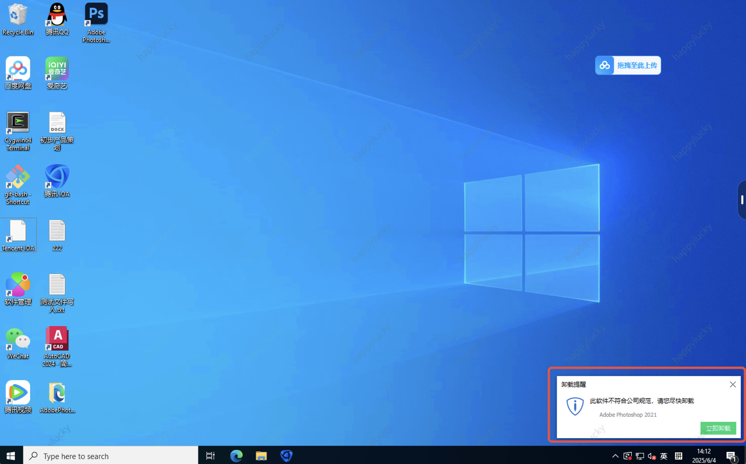Viewport: 746px width, 464px height.
Task: Launch Microsoft Edge from the taskbar
Action: 236,456
